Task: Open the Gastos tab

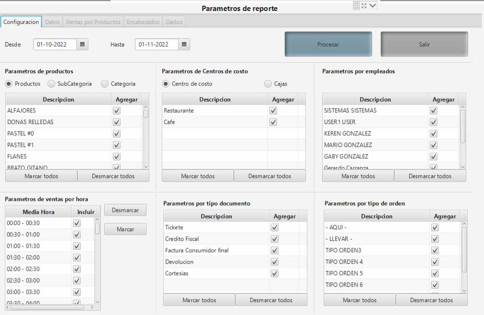Action: click(173, 22)
